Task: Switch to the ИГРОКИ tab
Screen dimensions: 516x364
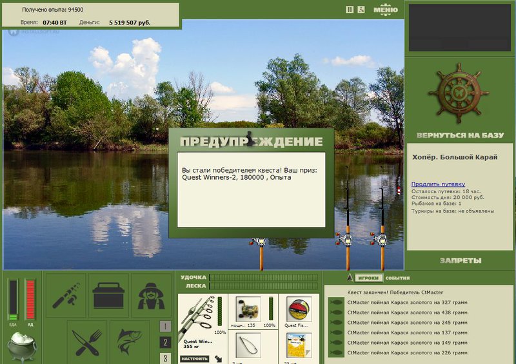Action: click(x=368, y=278)
